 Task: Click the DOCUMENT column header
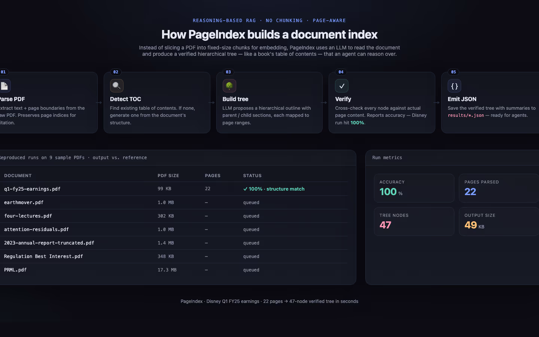[18, 176]
